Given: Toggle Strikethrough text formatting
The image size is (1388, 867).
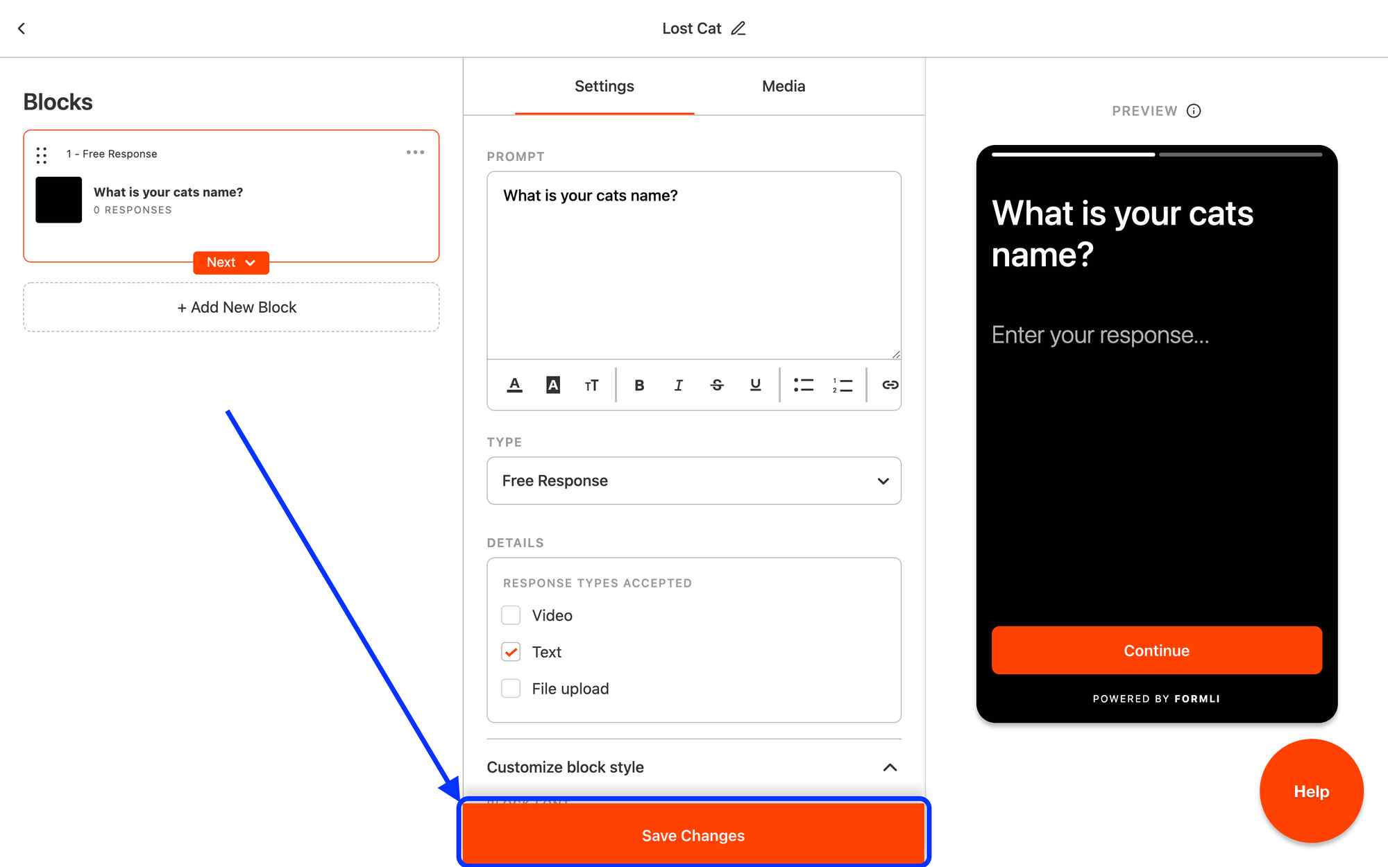Looking at the screenshot, I should pyautogui.click(x=717, y=385).
